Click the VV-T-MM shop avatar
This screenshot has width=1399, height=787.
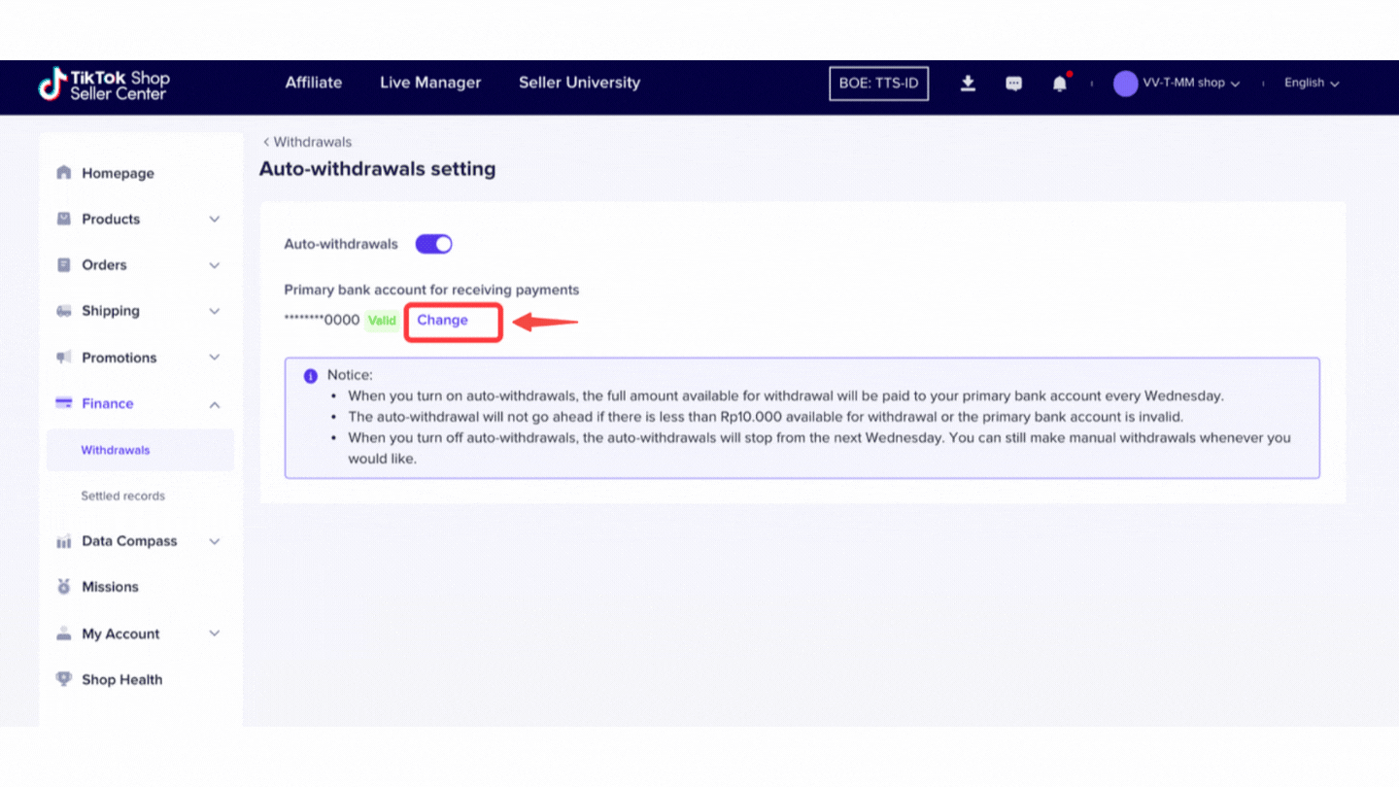coord(1125,84)
